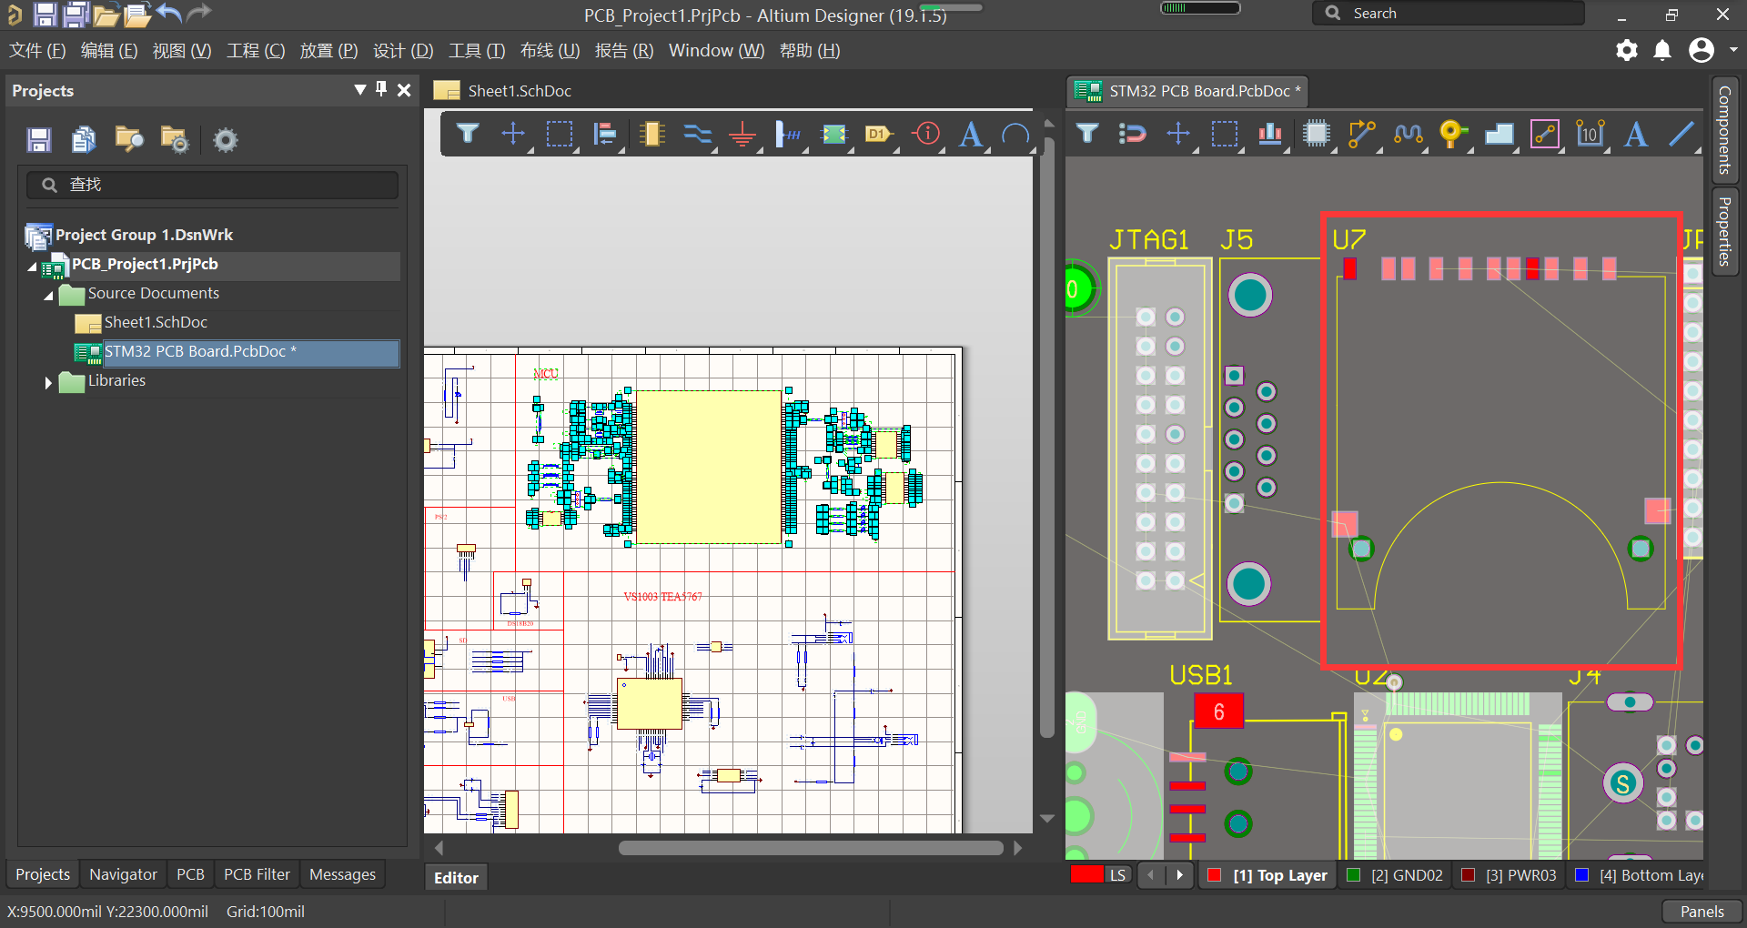
Task: Select PCB dimension tool
Action: pyautogui.click(x=1590, y=134)
